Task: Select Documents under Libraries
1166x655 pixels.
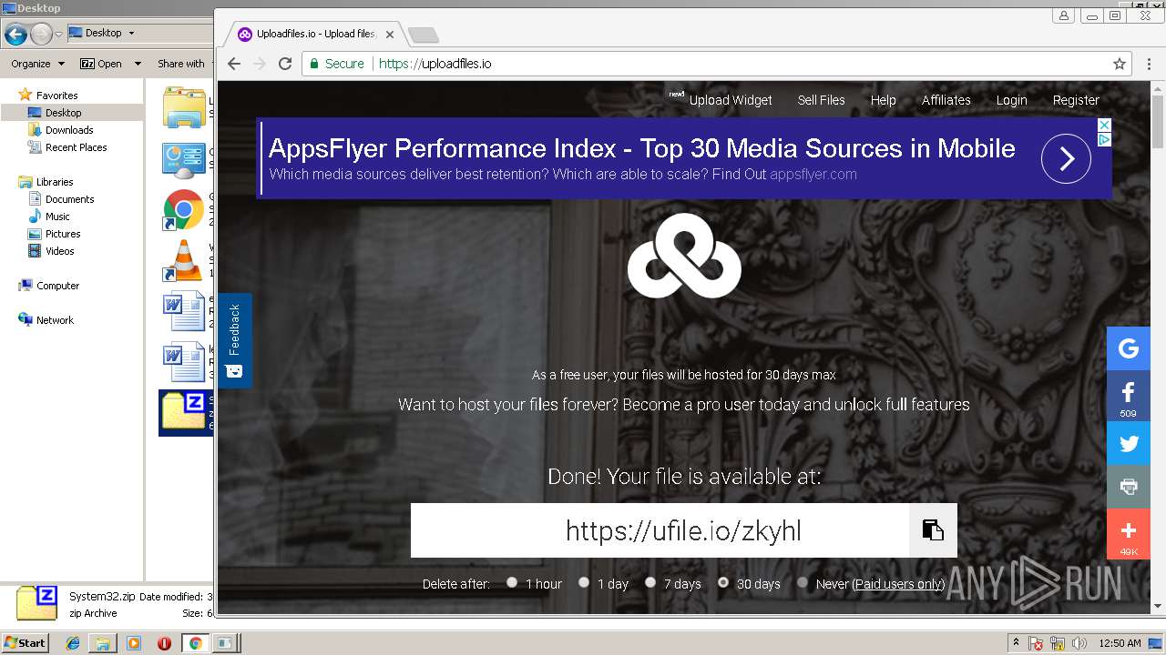Action: [70, 199]
